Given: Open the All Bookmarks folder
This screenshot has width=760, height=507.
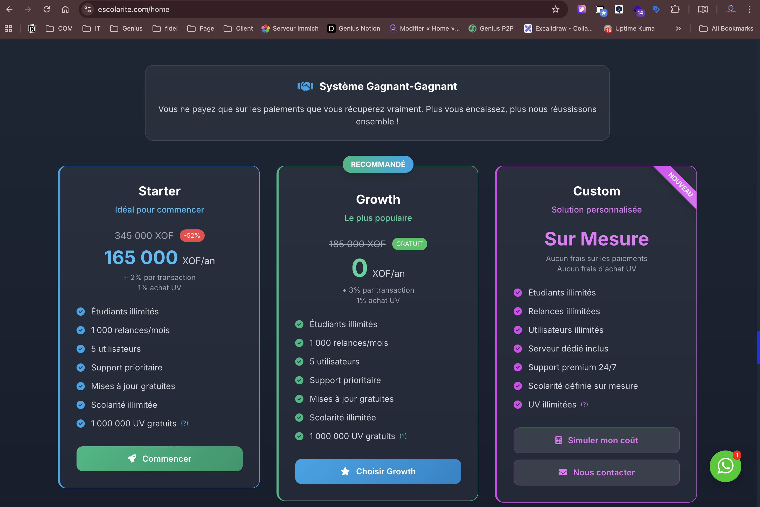Looking at the screenshot, I should pos(726,29).
